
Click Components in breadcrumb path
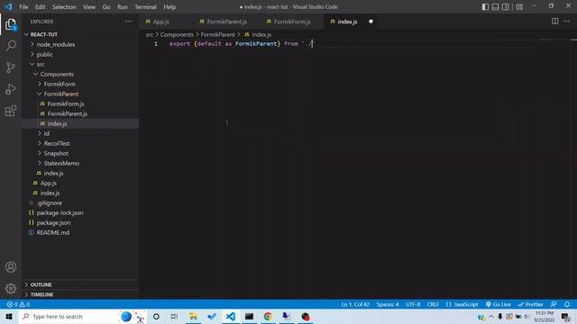177,34
